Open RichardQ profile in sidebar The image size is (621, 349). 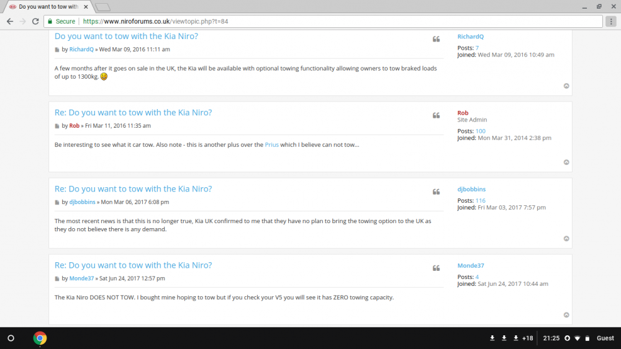[x=471, y=37]
